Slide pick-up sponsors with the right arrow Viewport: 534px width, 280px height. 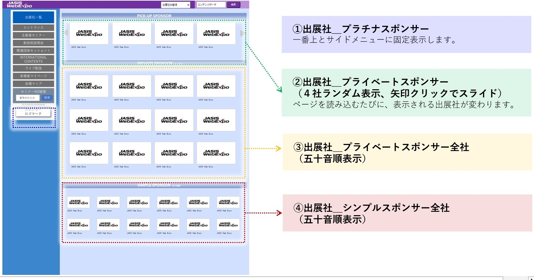click(242, 33)
